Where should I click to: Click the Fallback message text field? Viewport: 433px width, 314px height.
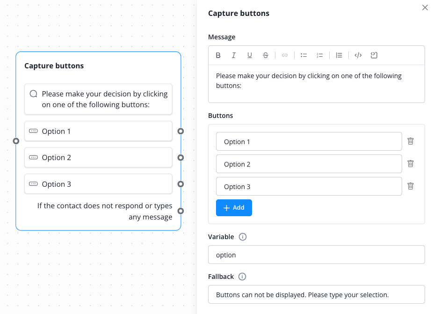316,295
